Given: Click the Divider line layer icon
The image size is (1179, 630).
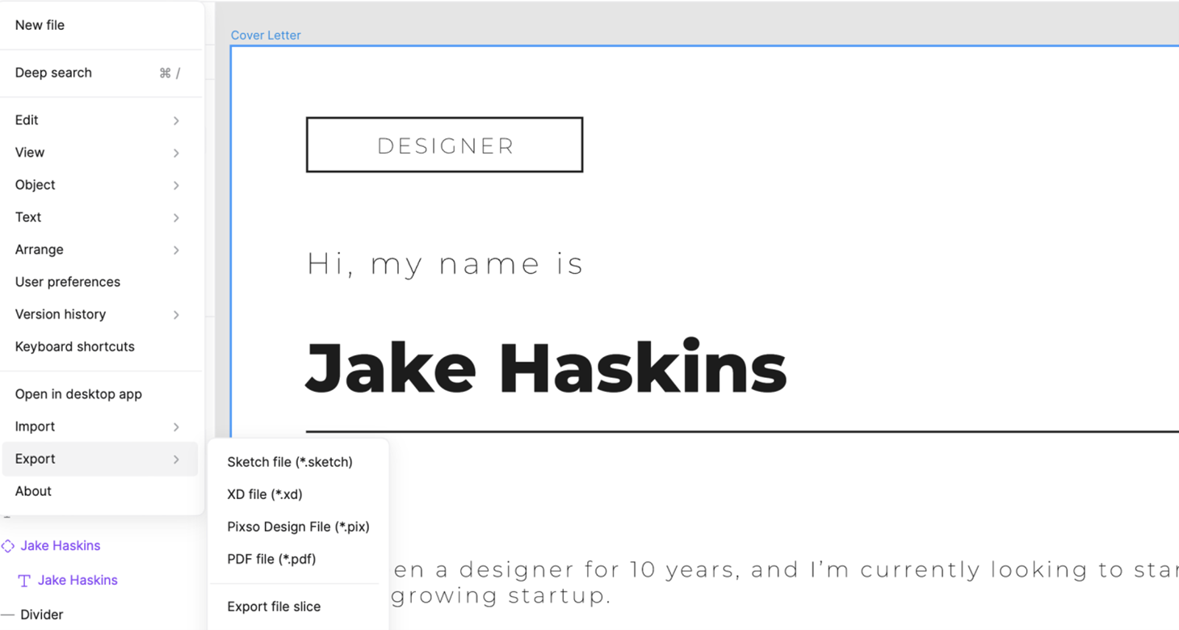Looking at the screenshot, I should (x=7, y=615).
